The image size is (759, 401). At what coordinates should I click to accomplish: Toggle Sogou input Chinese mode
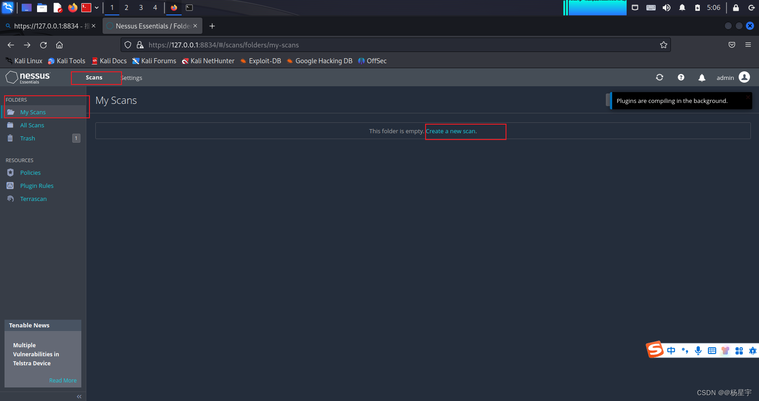671,350
